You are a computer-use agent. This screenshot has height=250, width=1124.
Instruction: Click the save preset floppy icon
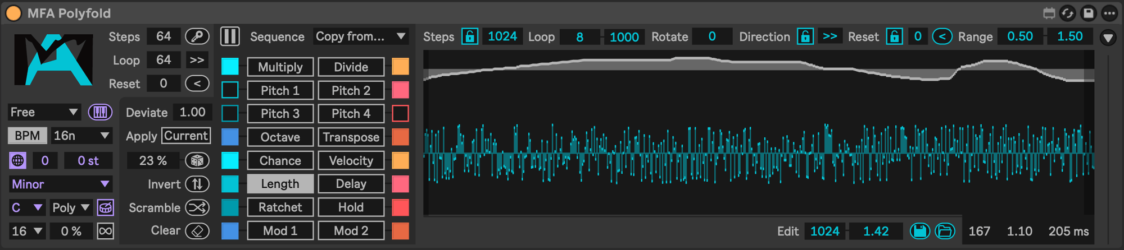point(919,231)
